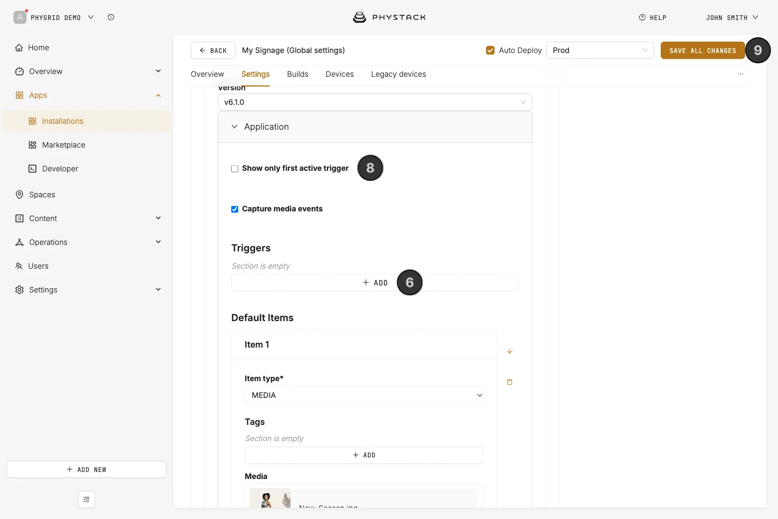Switch to the Devices tab

tap(340, 74)
